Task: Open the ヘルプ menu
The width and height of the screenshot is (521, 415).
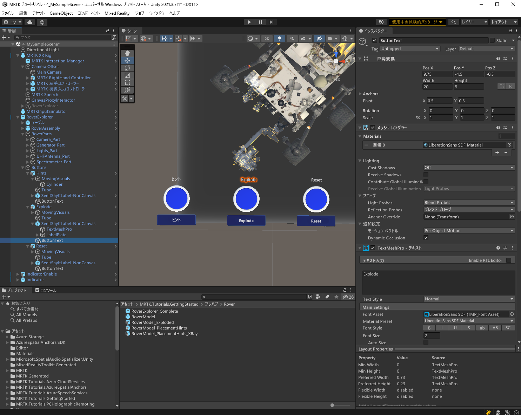Action: (174, 13)
